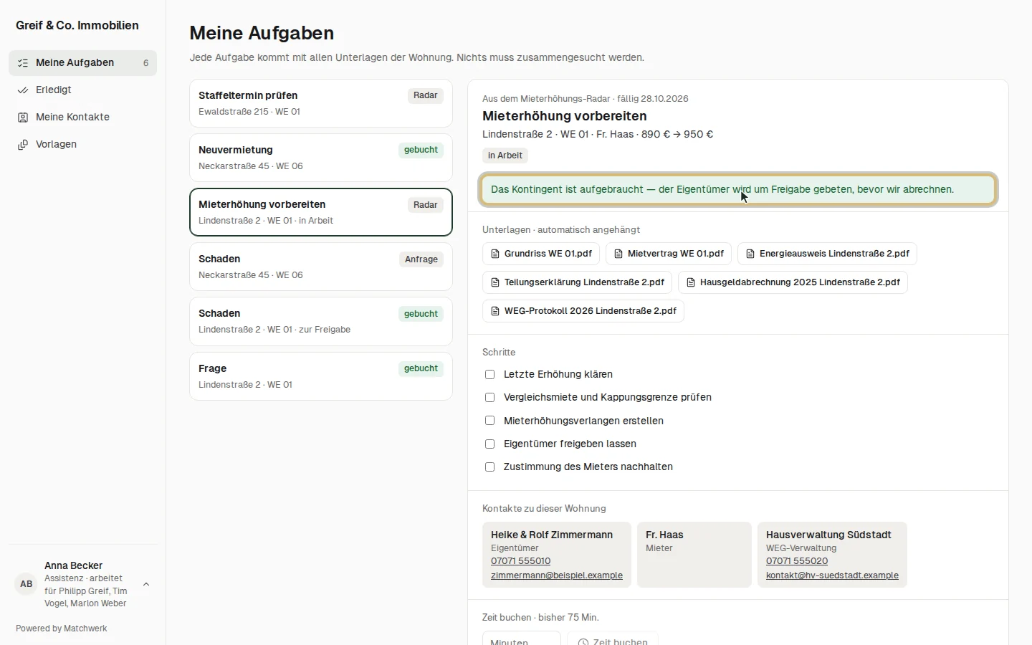Click the Meine Aufgaben checklist icon
Image resolution: width=1032 pixels, height=645 pixels.
pos(23,63)
